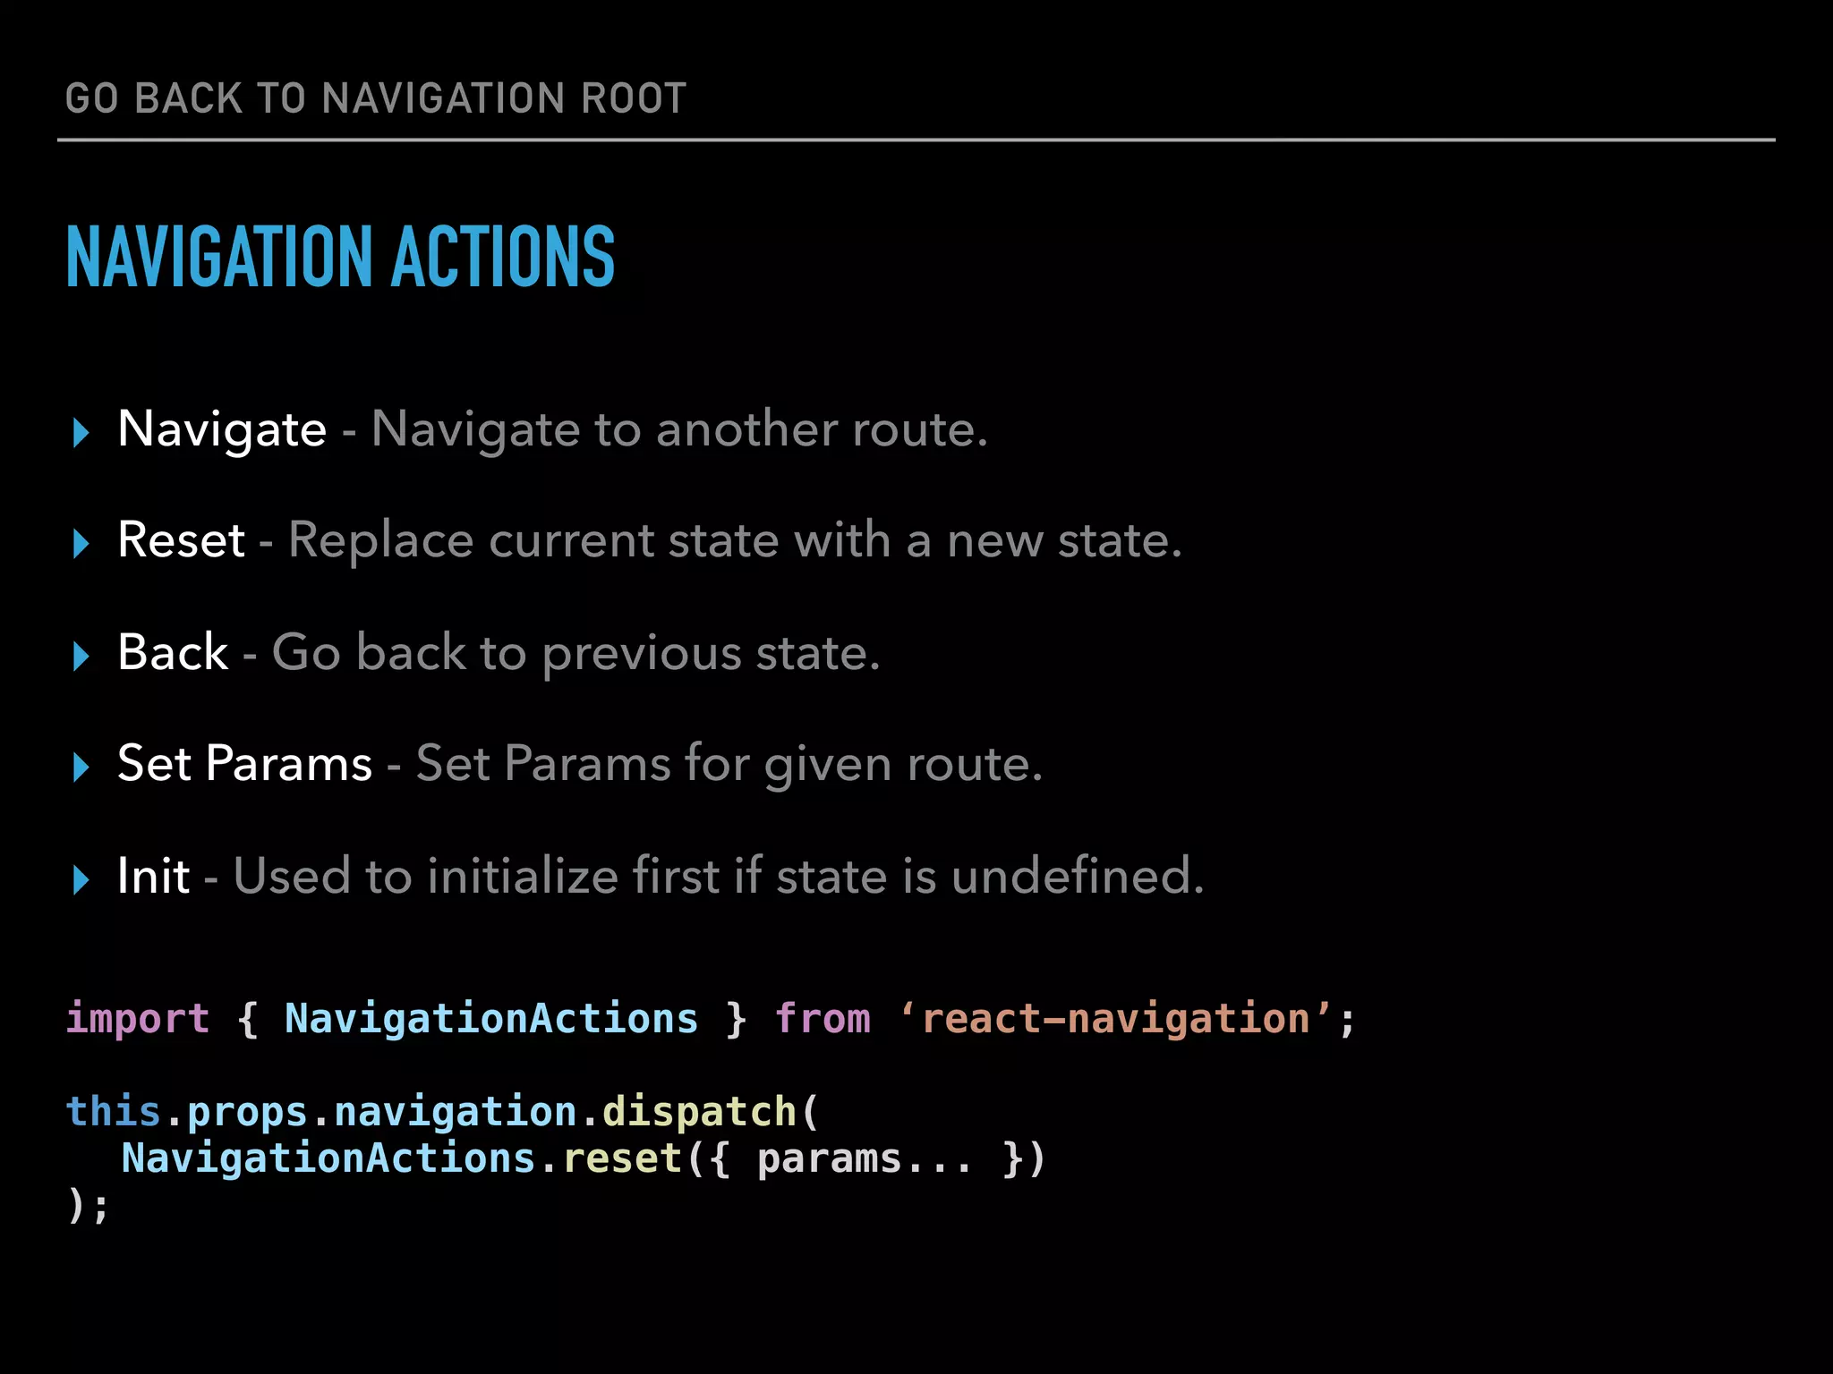The height and width of the screenshot is (1374, 1833).
Task: Select the white 'Init' term
Action: 153,876
